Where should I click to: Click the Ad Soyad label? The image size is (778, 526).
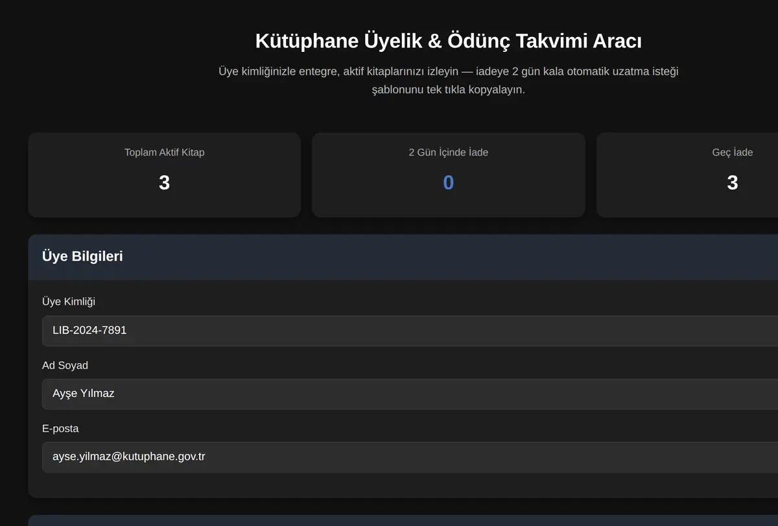(x=65, y=365)
